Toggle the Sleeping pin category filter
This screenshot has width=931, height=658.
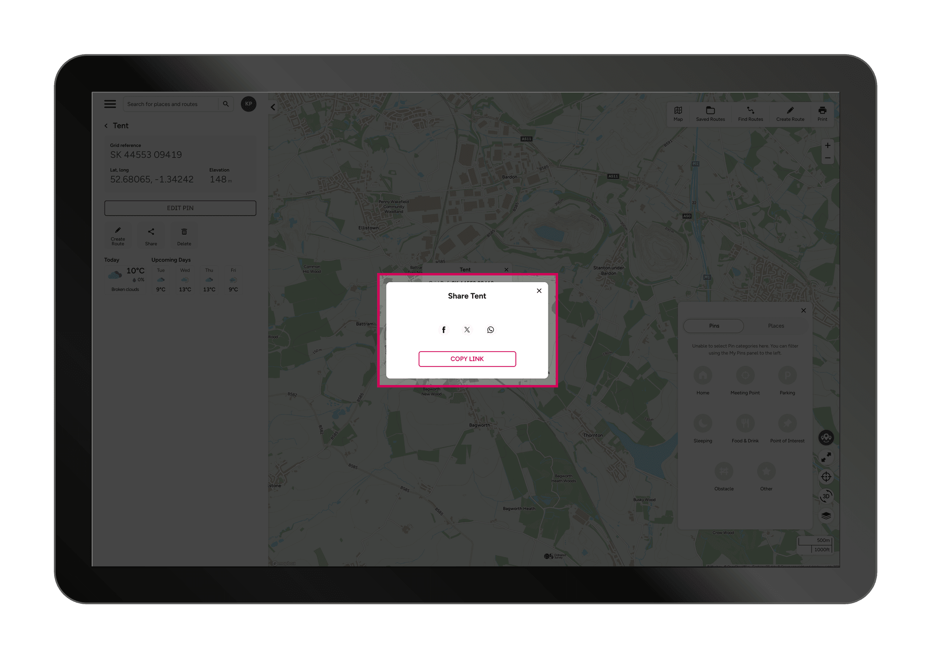[x=703, y=424]
